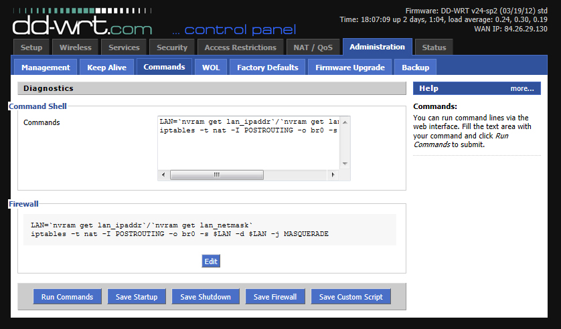Select the WOL sub-tab

(x=211, y=68)
